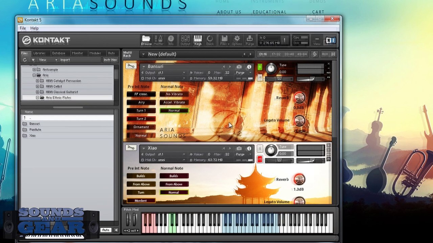The height and width of the screenshot is (243, 433).
Task: Show Xiao instrument info icon
Action: (249, 148)
